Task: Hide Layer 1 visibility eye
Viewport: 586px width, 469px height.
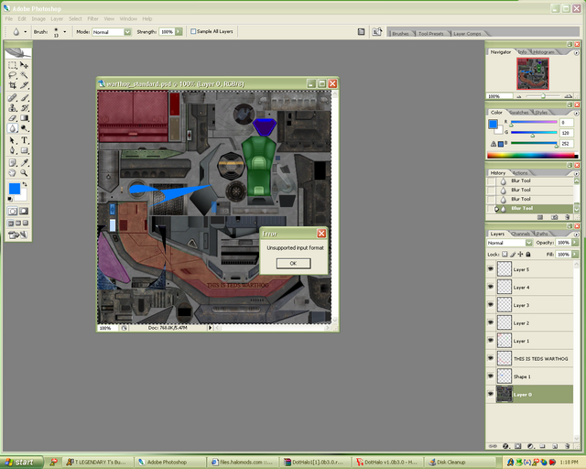Action: click(491, 341)
